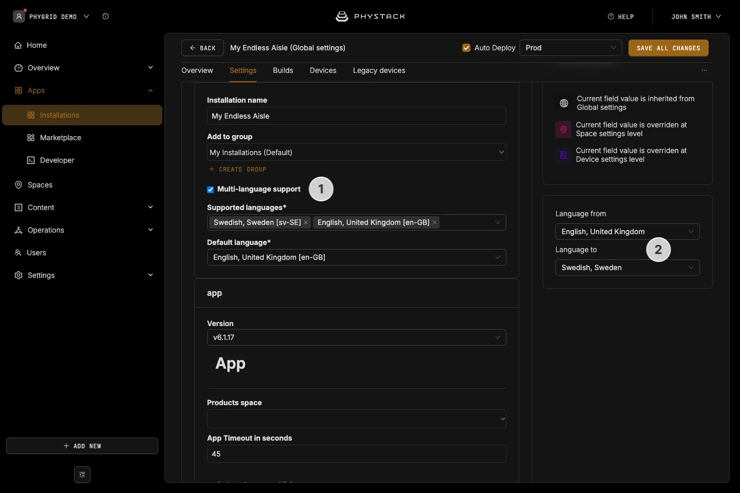The height and width of the screenshot is (493, 740).
Task: Click the Save All Changes button
Action: (x=669, y=48)
